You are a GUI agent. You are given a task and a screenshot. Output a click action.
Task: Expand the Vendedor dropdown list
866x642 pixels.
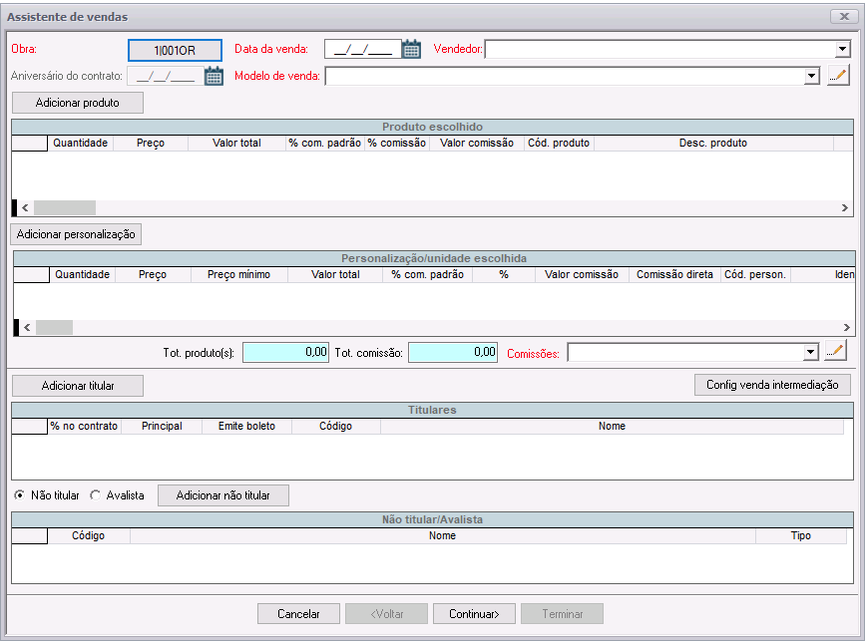pyautogui.click(x=843, y=49)
